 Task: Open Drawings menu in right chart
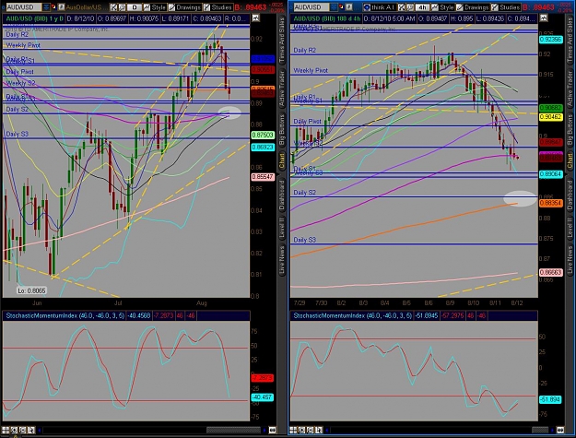[473, 7]
